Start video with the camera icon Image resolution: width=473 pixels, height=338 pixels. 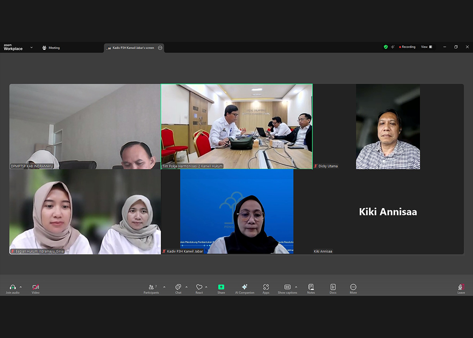click(36, 288)
